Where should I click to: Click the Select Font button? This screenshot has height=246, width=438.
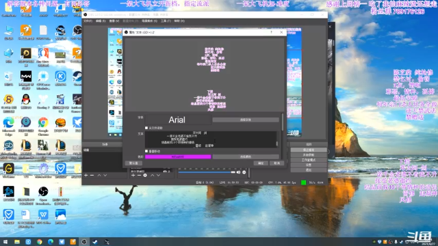[246, 120]
